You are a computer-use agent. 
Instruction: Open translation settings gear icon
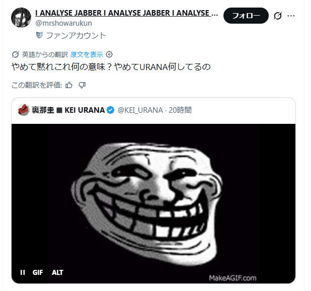click(109, 54)
